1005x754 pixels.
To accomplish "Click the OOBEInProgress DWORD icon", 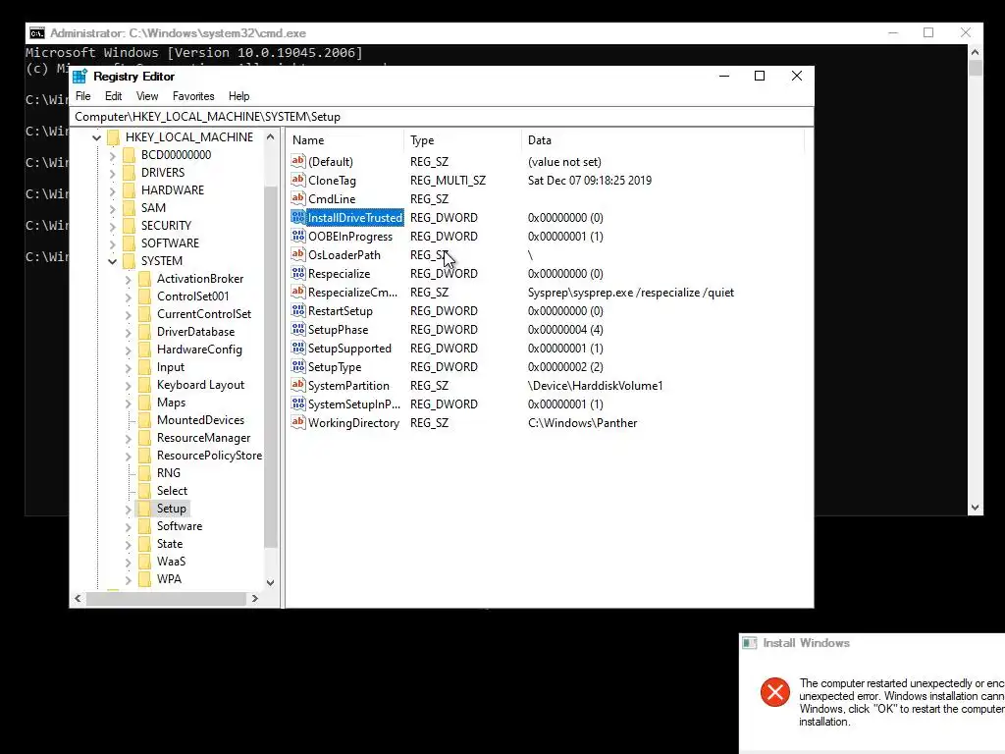I will point(298,236).
